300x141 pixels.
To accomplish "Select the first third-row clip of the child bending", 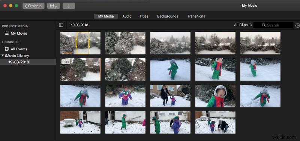I will point(80,96).
